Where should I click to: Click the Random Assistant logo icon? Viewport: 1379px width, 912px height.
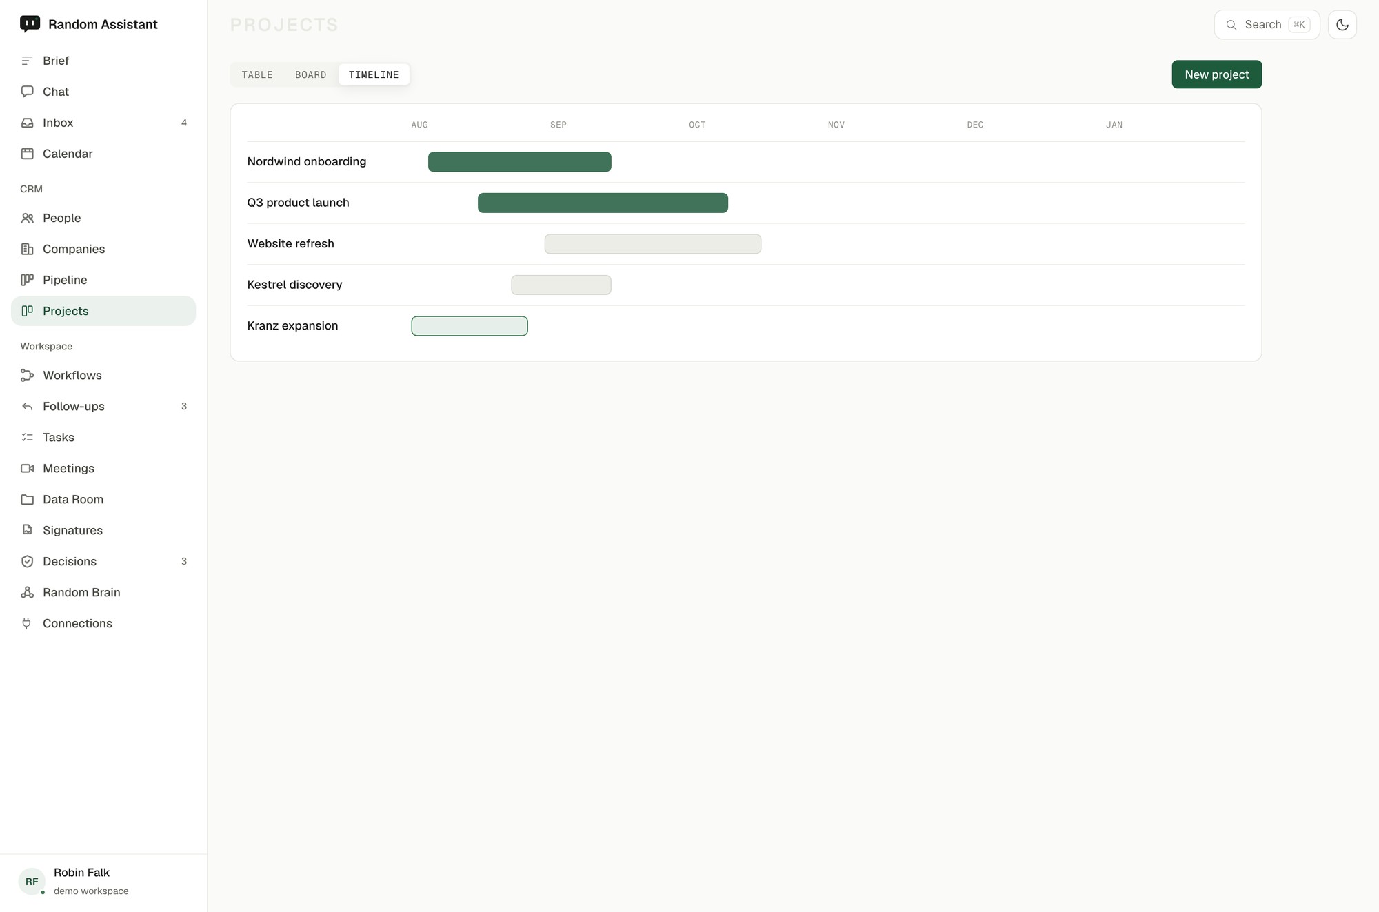30,24
